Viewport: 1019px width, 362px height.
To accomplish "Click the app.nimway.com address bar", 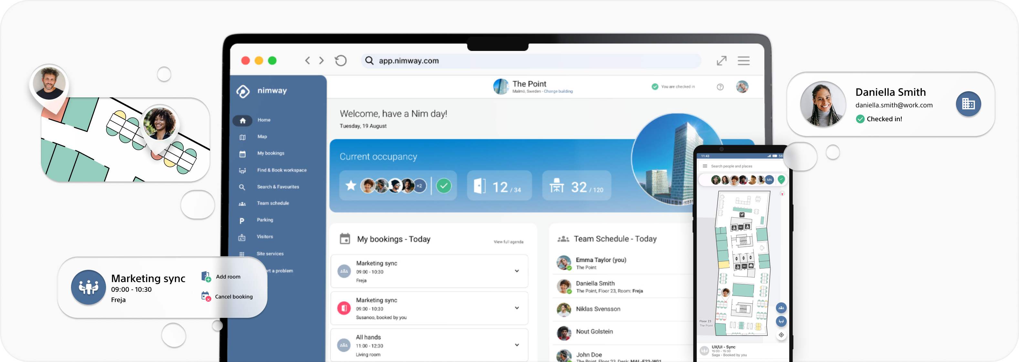I will tap(531, 61).
